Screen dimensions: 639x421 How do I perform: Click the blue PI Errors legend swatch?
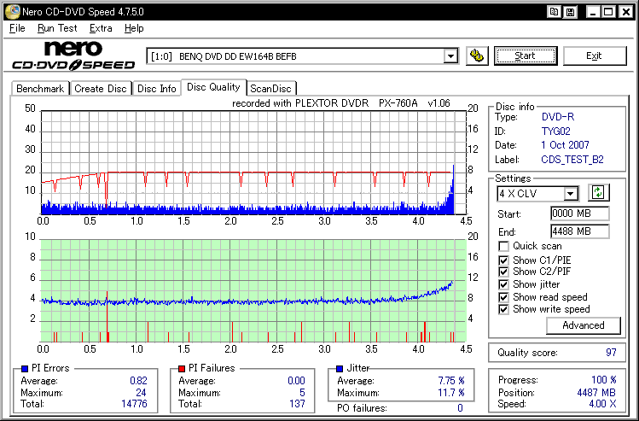[x=25, y=369]
